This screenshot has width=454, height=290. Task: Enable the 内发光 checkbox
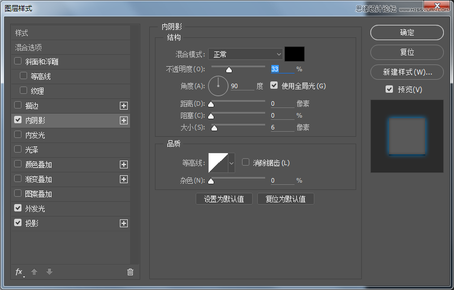point(18,135)
